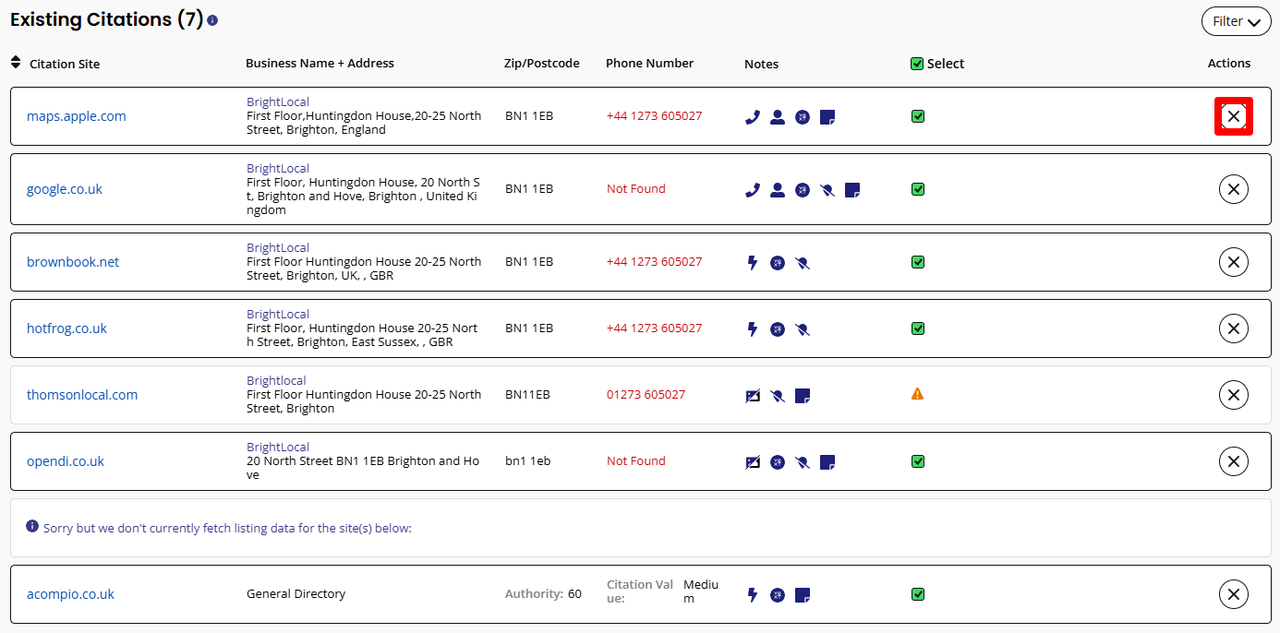The width and height of the screenshot is (1280, 633).
Task: Remove the maps.apple.com citation
Action: click(1234, 116)
